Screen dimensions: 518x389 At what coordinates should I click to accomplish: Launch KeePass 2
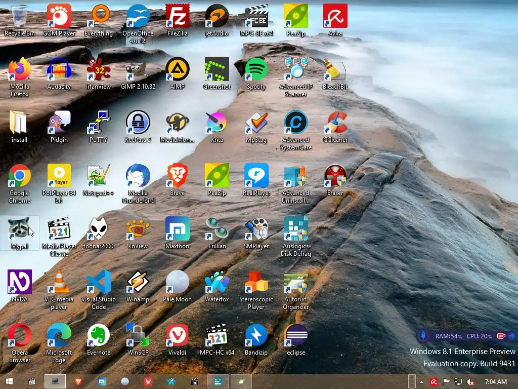pos(138,127)
